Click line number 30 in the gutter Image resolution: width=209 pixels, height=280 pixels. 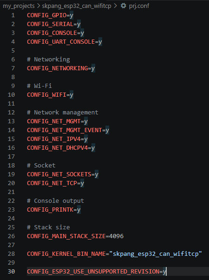(x=11, y=272)
